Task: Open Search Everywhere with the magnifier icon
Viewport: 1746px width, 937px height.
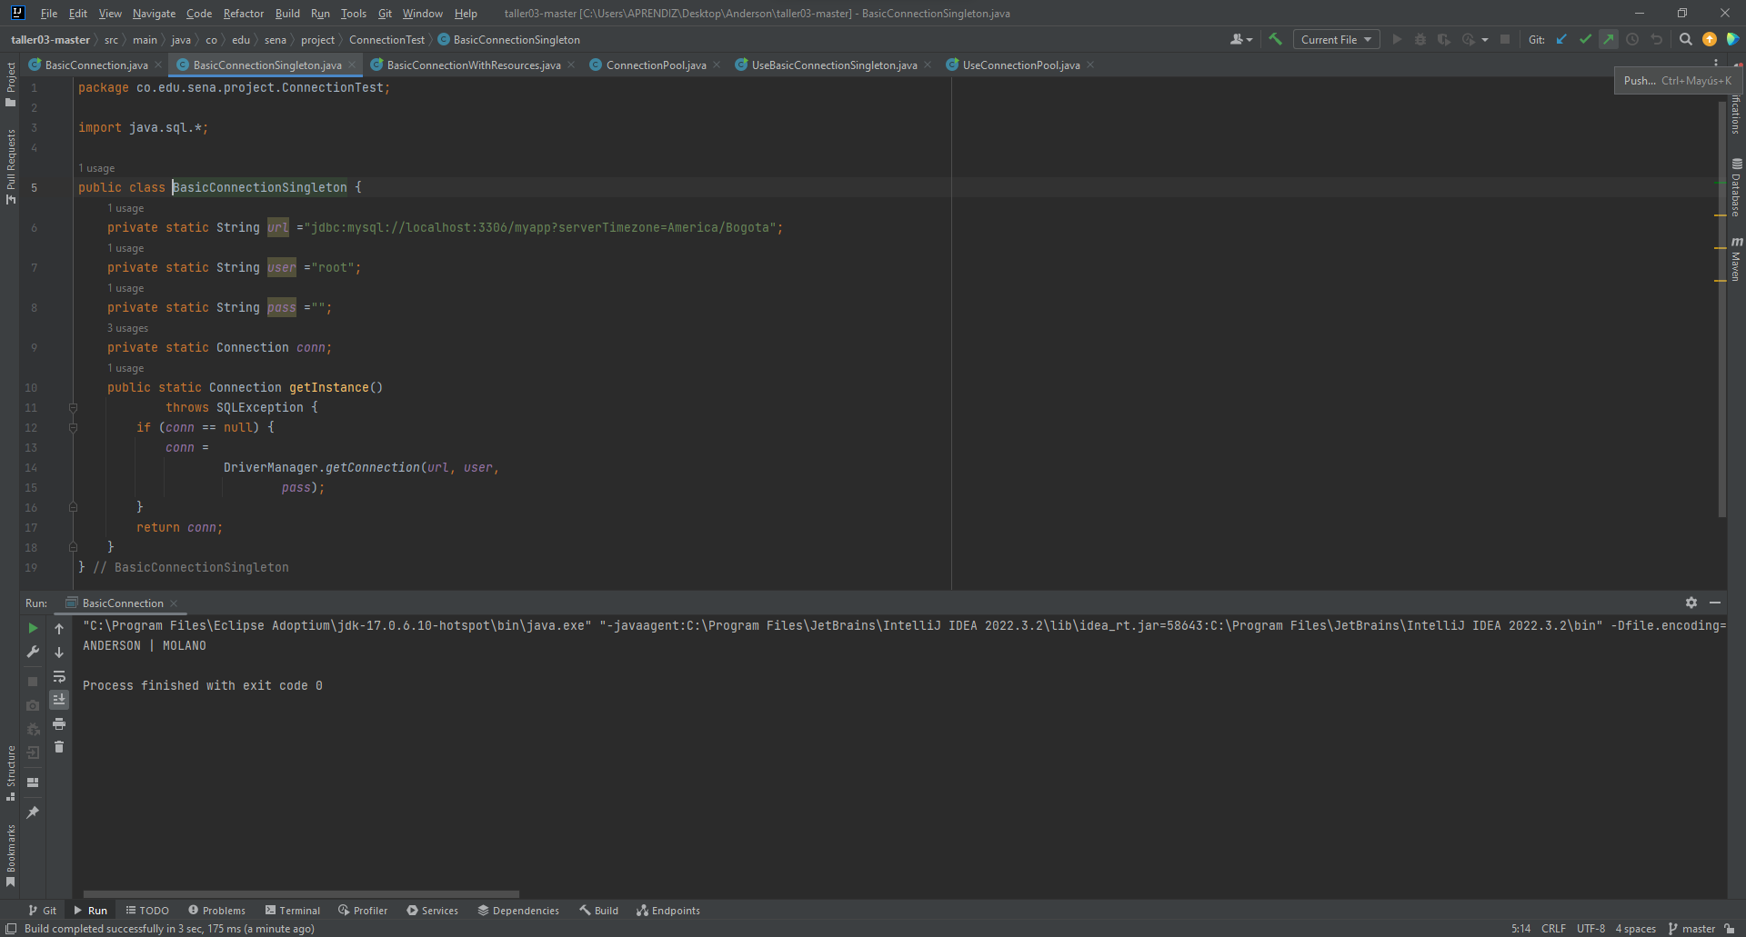Action: (1686, 39)
